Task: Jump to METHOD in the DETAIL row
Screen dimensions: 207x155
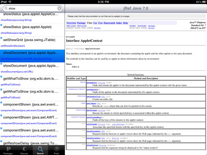Action: 151,28
